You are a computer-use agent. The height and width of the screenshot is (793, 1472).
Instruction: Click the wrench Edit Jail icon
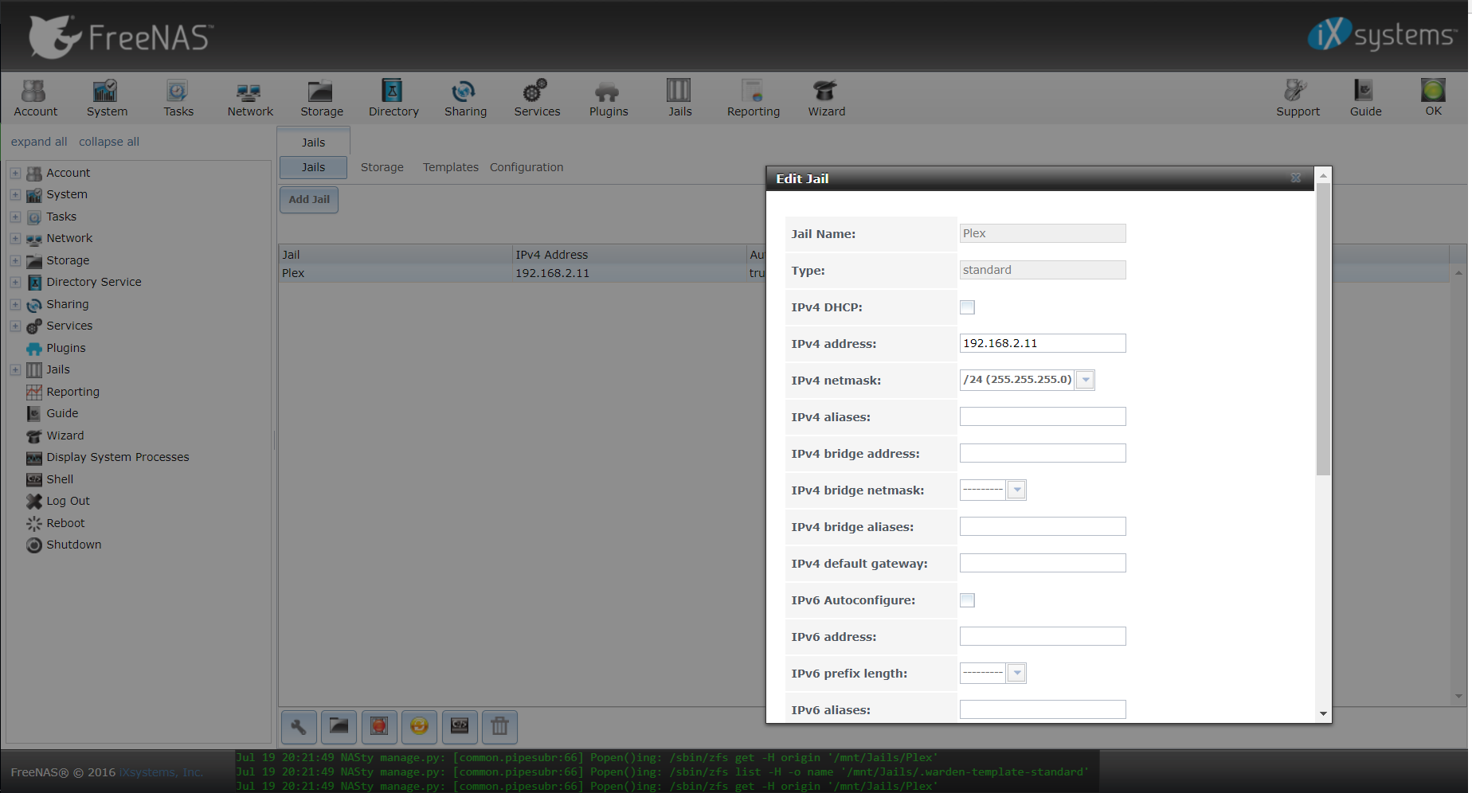pyautogui.click(x=299, y=727)
